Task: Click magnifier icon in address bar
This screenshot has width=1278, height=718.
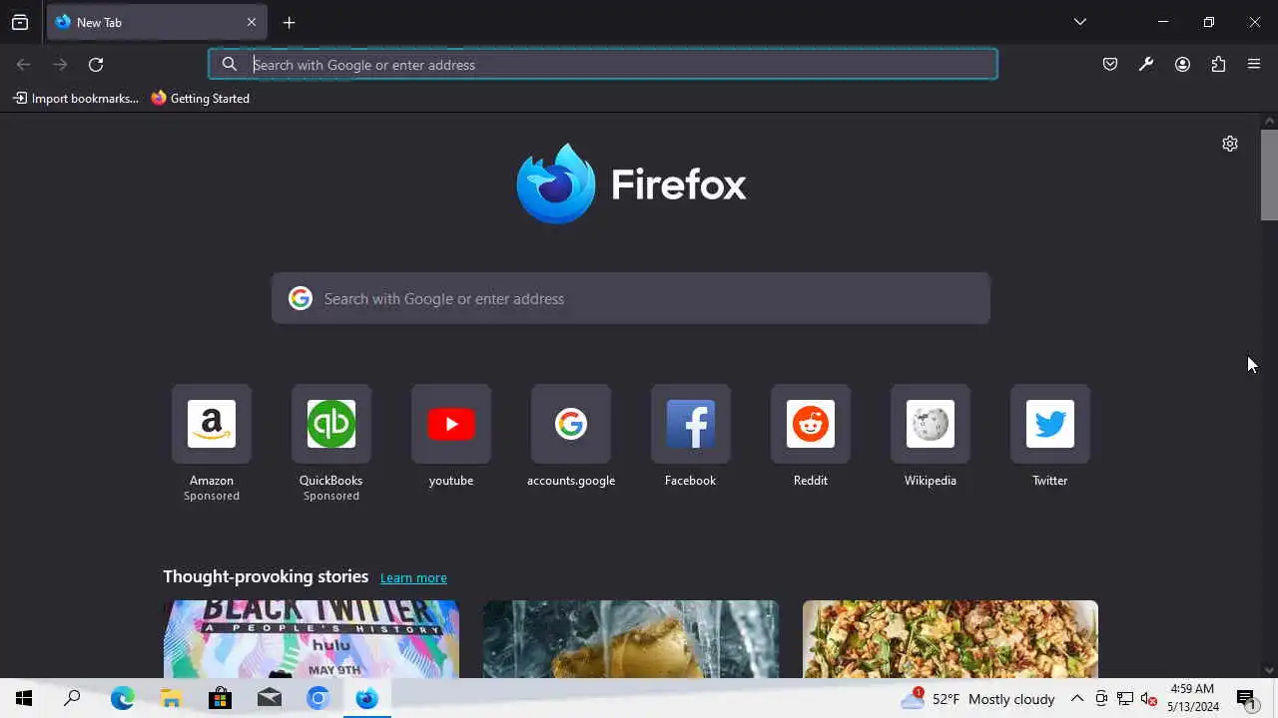Action: (230, 65)
